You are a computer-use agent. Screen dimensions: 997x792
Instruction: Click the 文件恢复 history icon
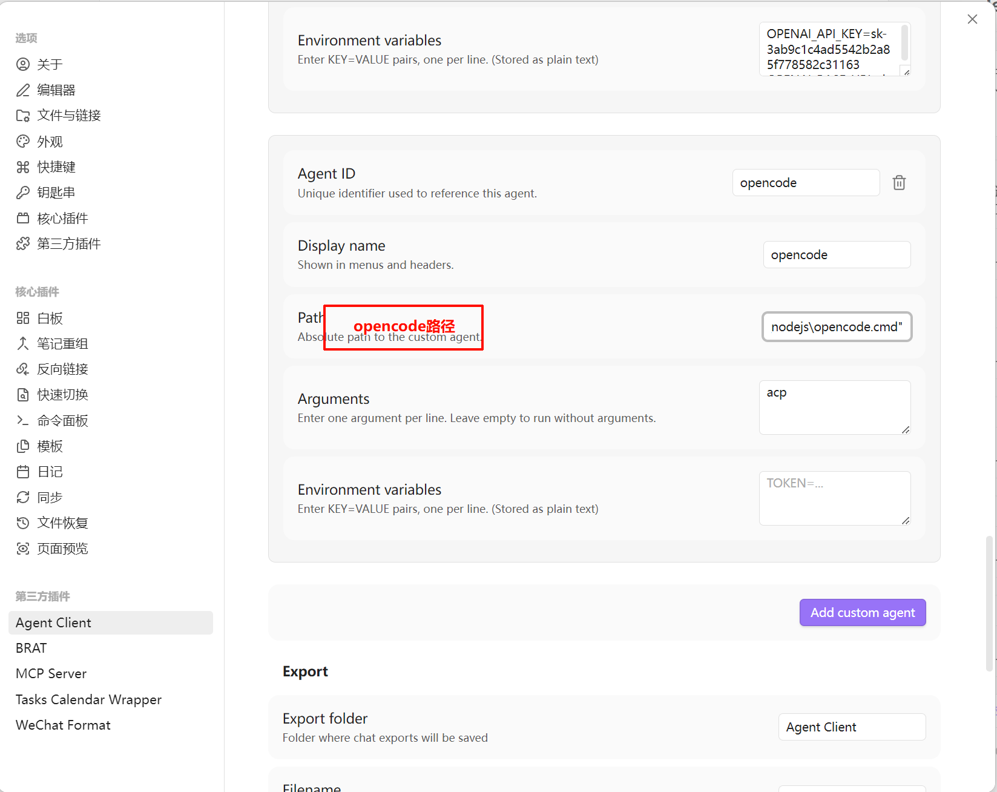tap(23, 523)
